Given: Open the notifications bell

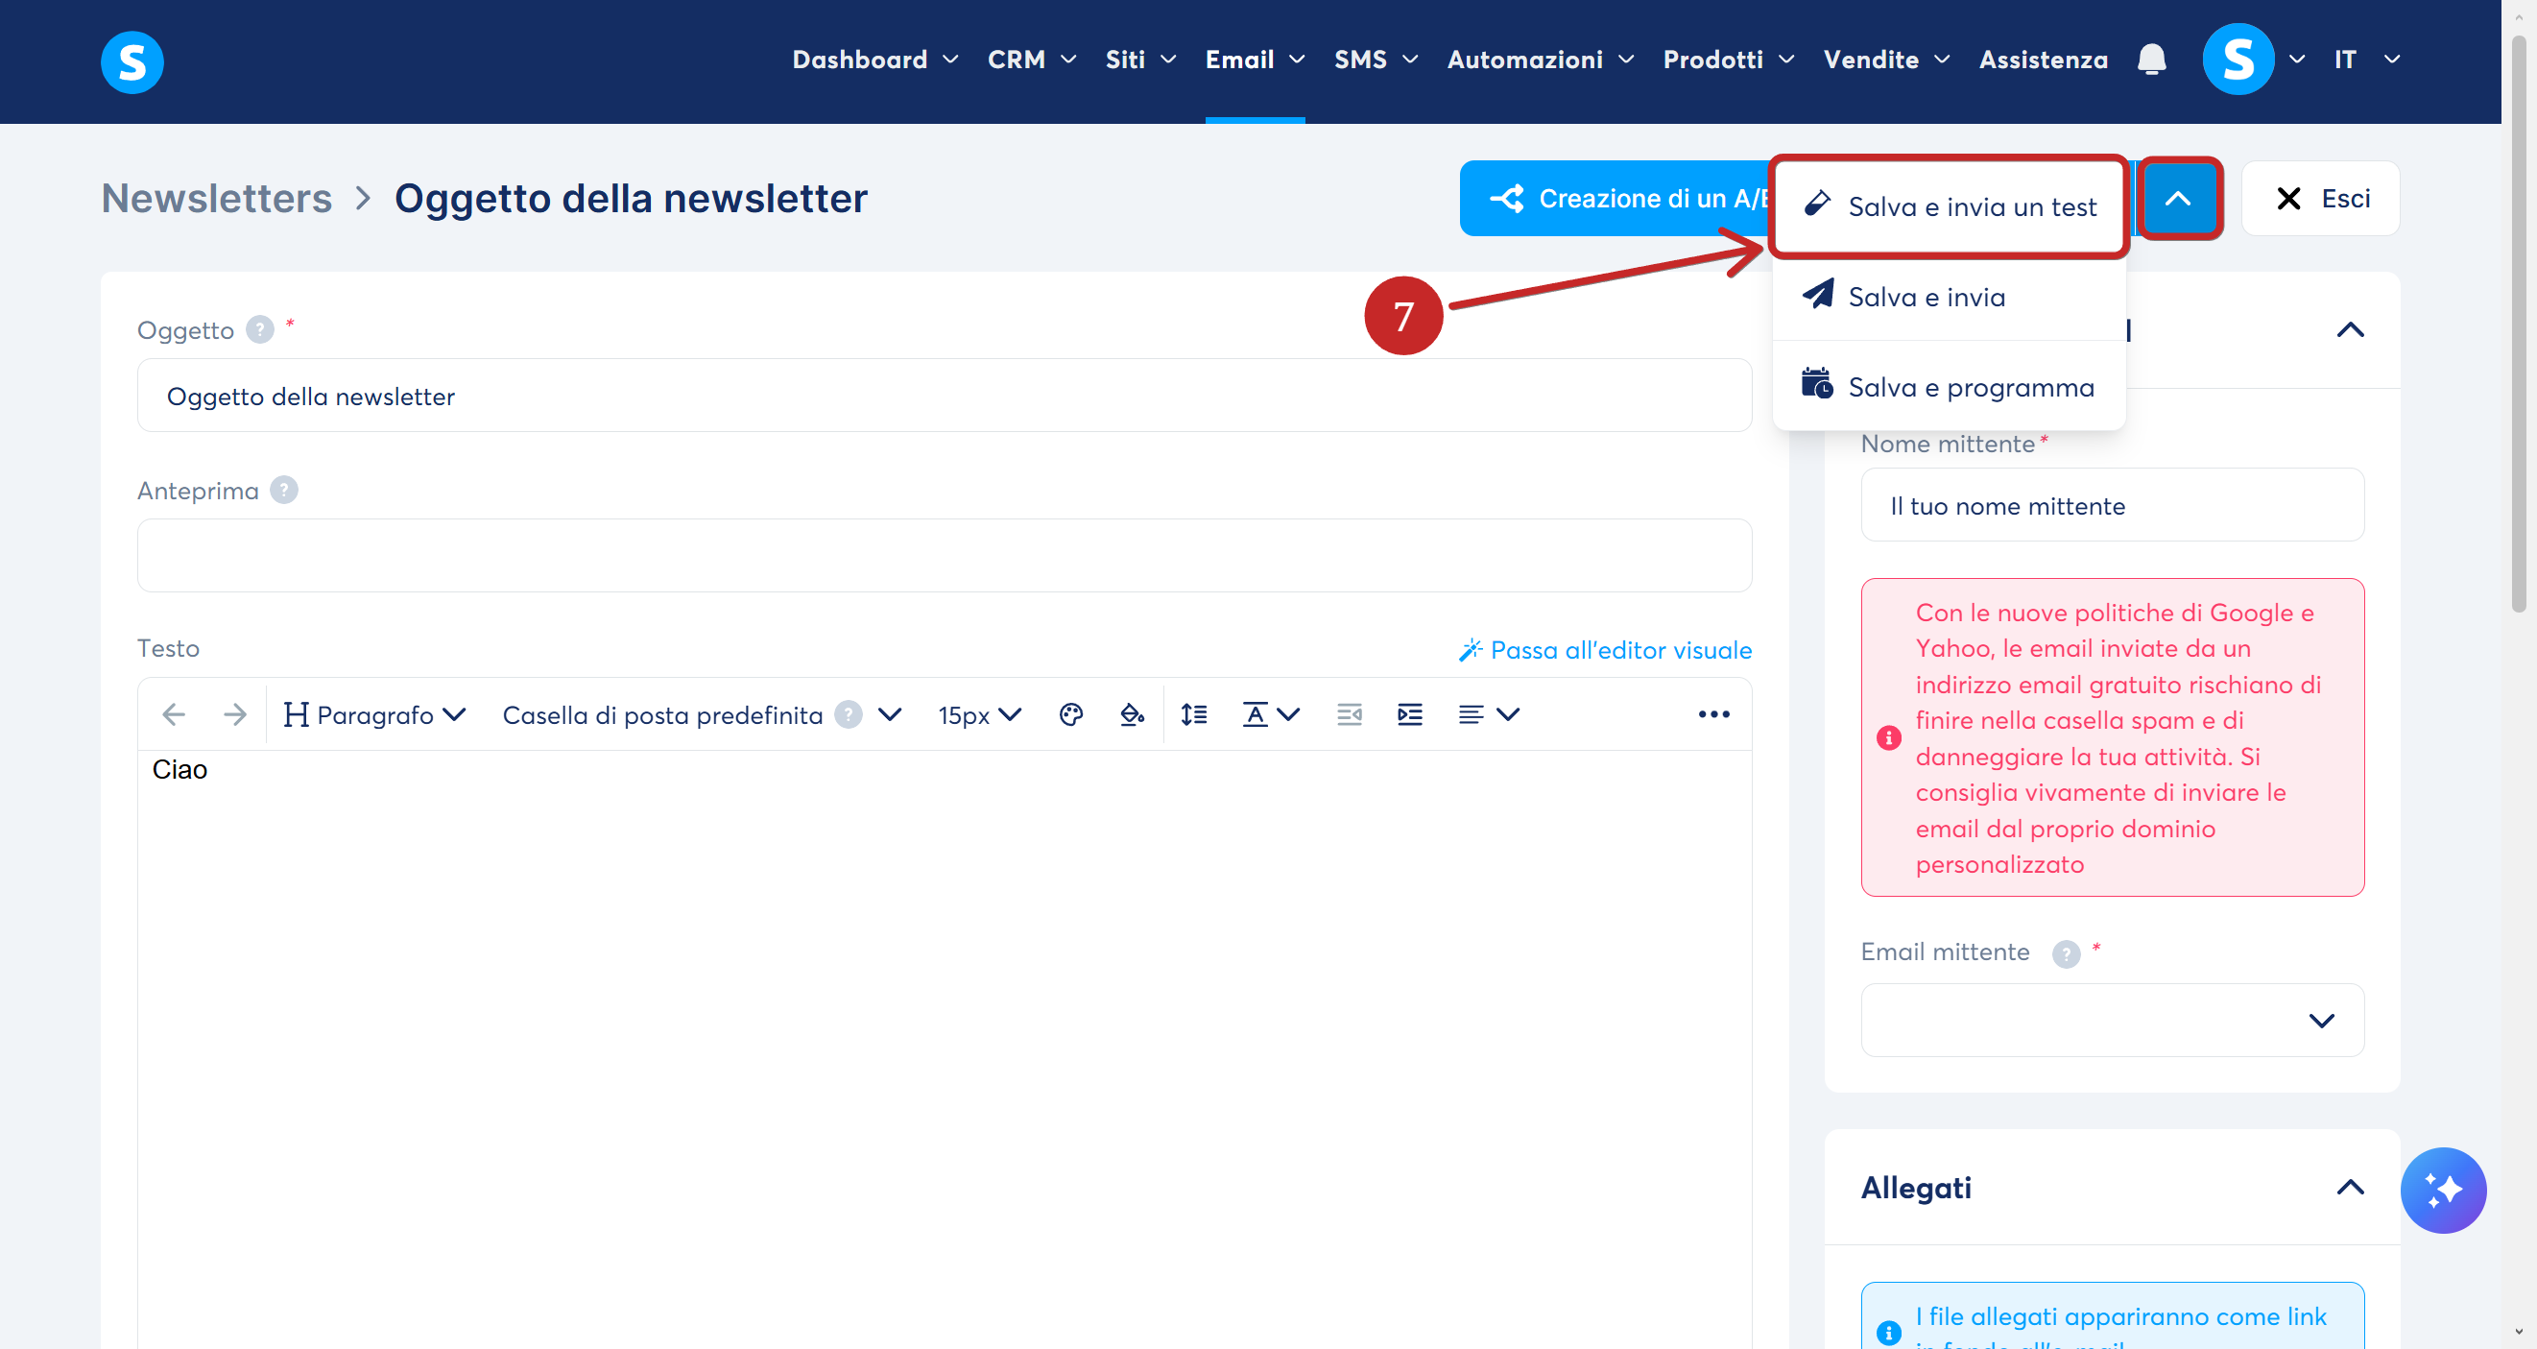Looking at the screenshot, I should [x=2152, y=60].
